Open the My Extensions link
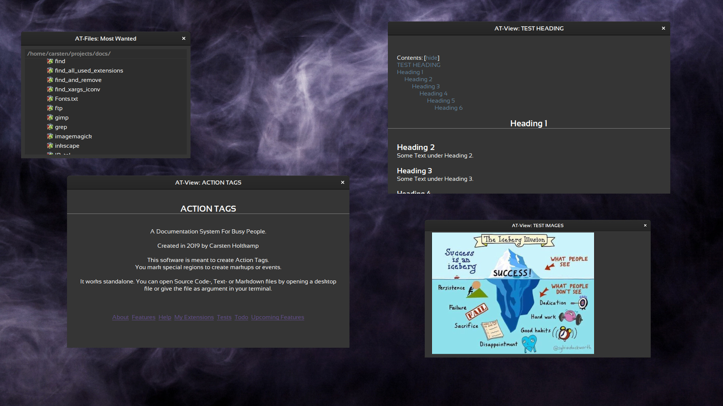This screenshot has width=723, height=406. [x=194, y=317]
